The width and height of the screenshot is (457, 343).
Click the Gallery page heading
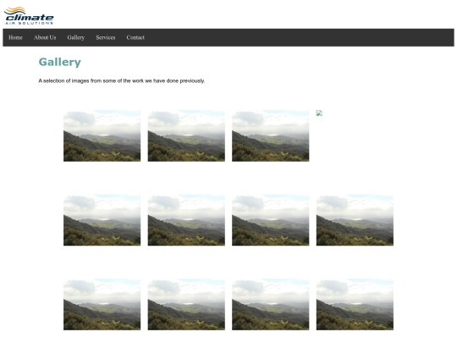[x=60, y=62]
